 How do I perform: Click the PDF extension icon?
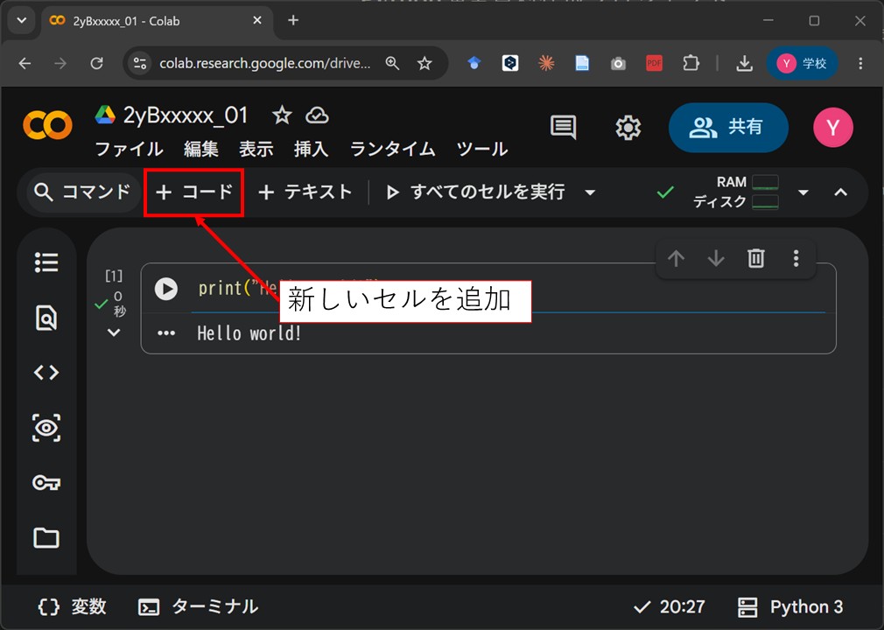[654, 63]
